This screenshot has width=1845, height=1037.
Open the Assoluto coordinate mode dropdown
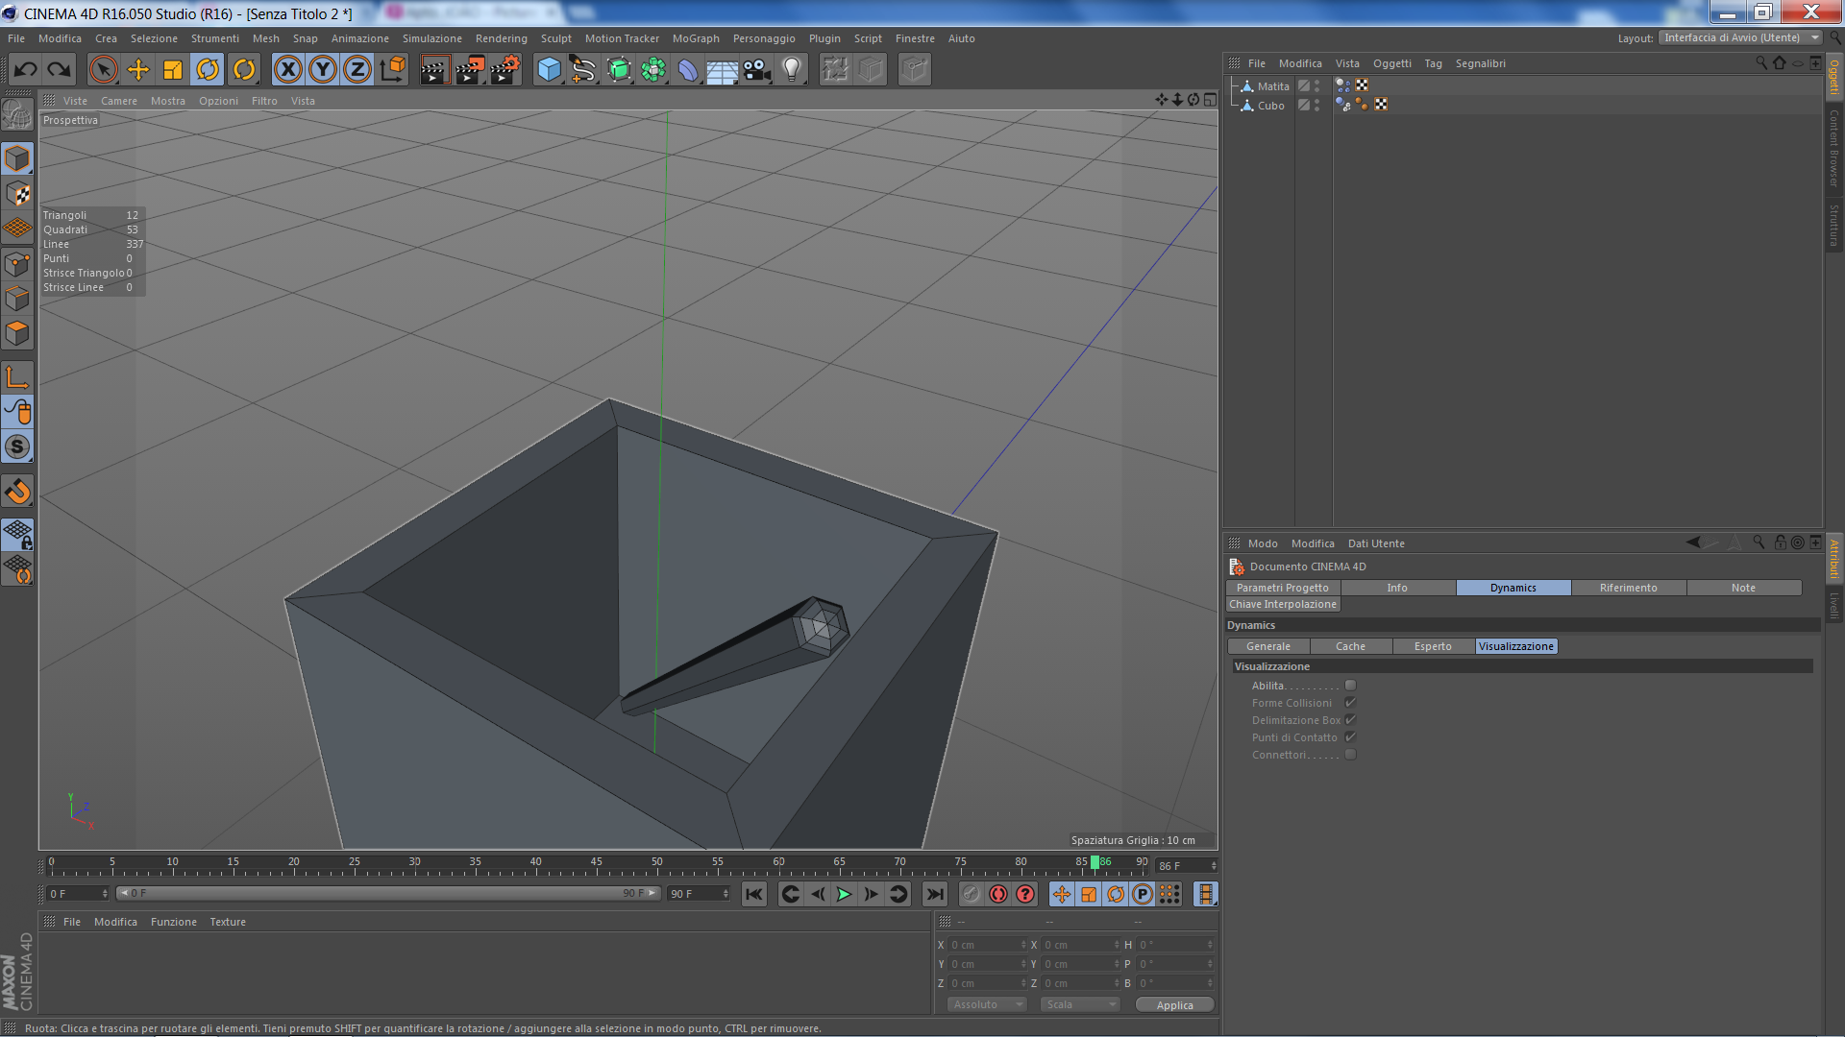(987, 1004)
